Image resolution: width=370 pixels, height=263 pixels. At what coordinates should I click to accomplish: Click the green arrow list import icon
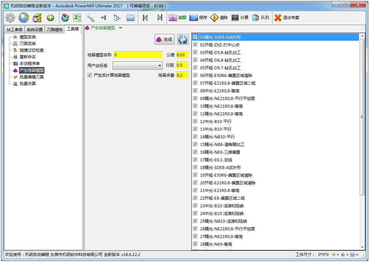[104, 18]
